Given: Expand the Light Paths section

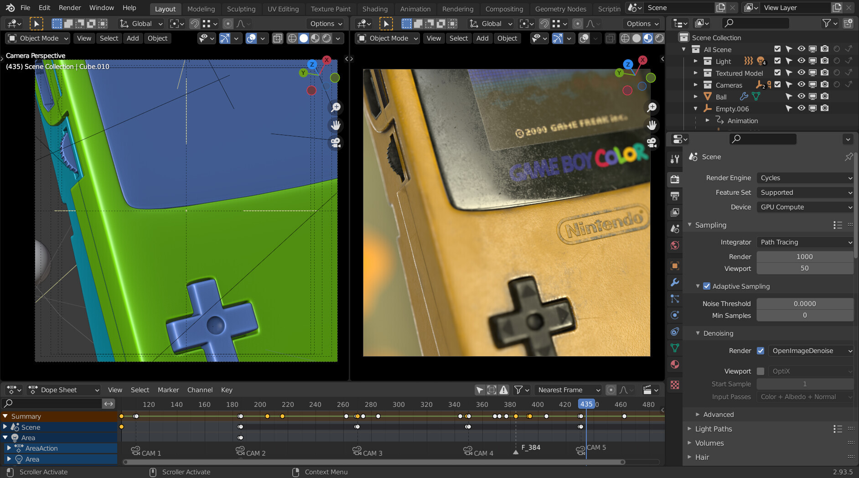Looking at the screenshot, I should click(713, 429).
